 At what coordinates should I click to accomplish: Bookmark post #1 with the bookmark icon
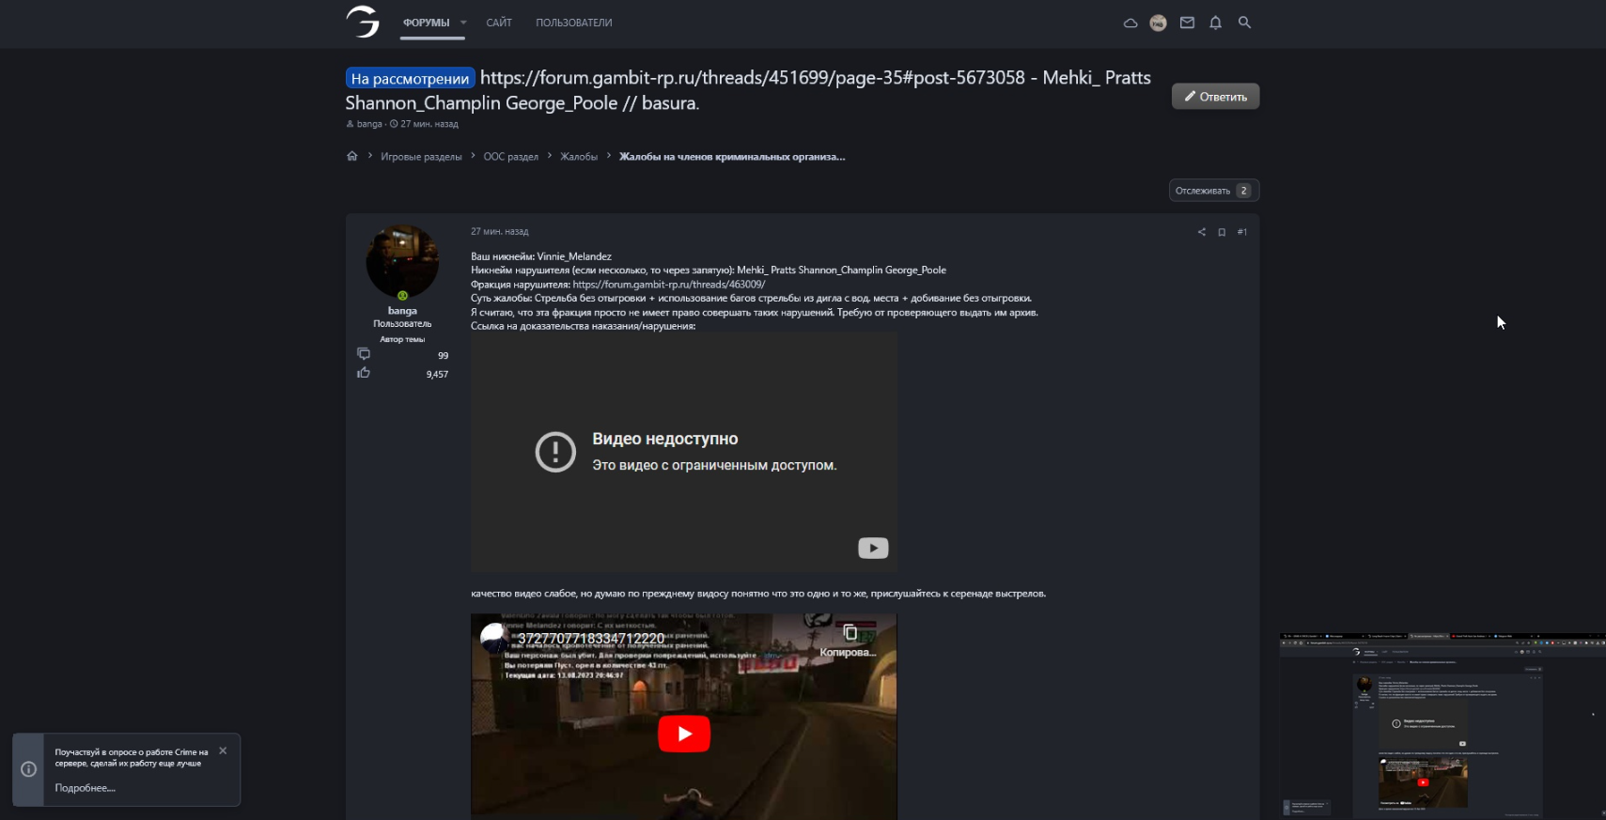[x=1222, y=232]
